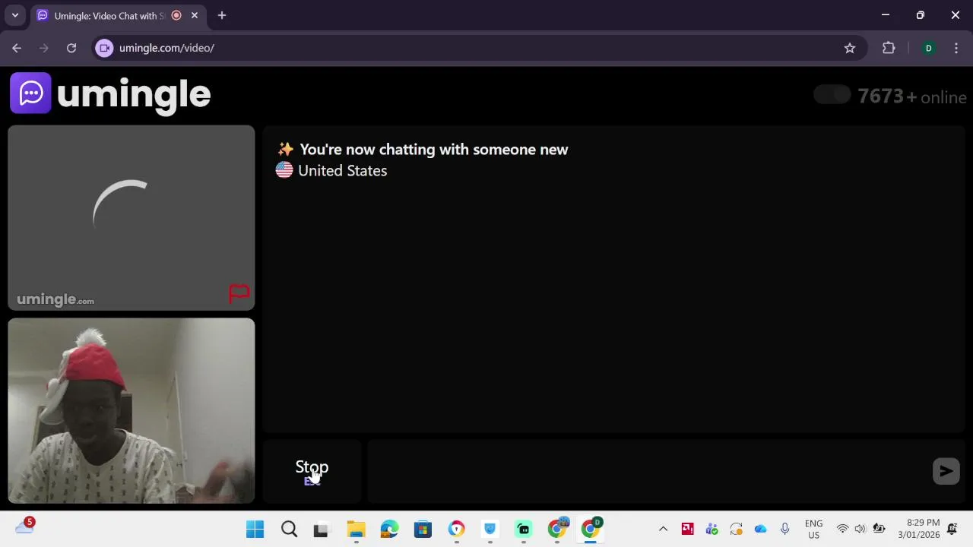Open Task View on the taskbar
The image size is (973, 547).
pos(321,529)
